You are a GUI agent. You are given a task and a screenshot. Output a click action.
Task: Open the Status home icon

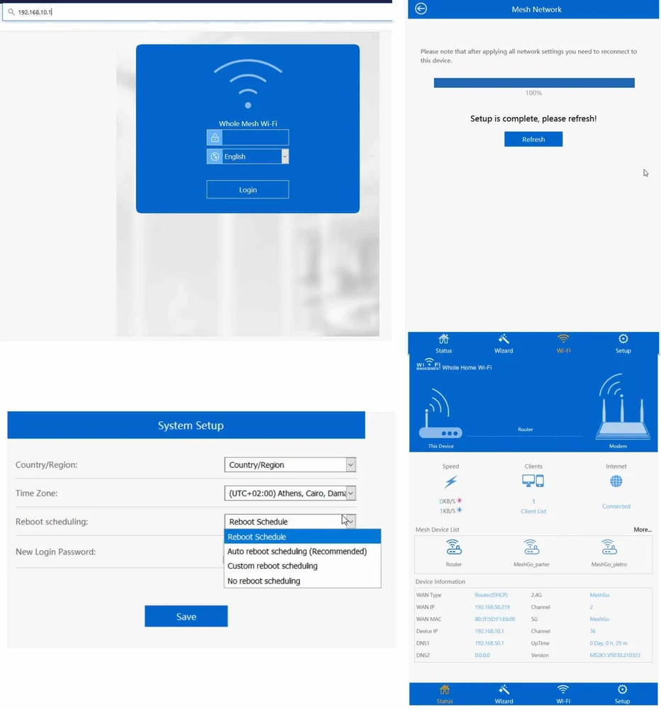click(x=443, y=340)
